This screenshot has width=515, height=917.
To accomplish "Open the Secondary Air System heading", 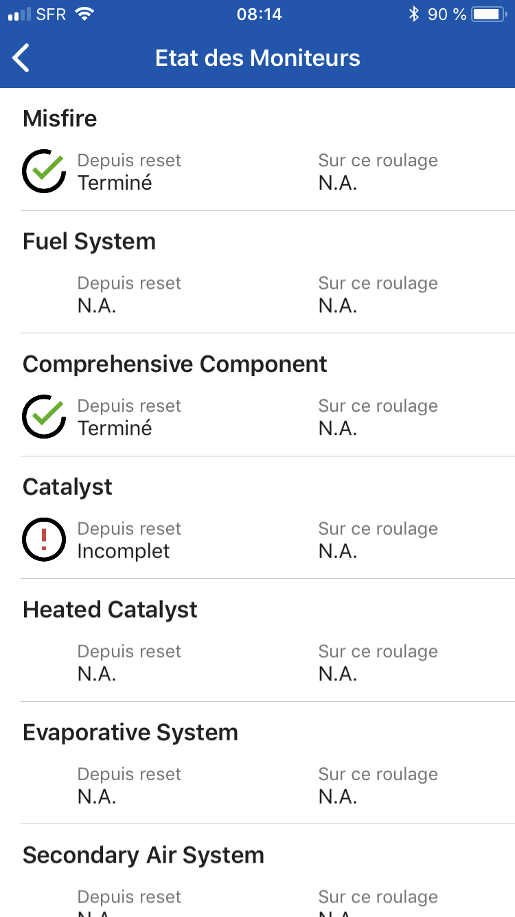I will (x=144, y=855).
